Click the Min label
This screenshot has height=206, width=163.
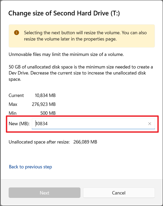click(13, 113)
